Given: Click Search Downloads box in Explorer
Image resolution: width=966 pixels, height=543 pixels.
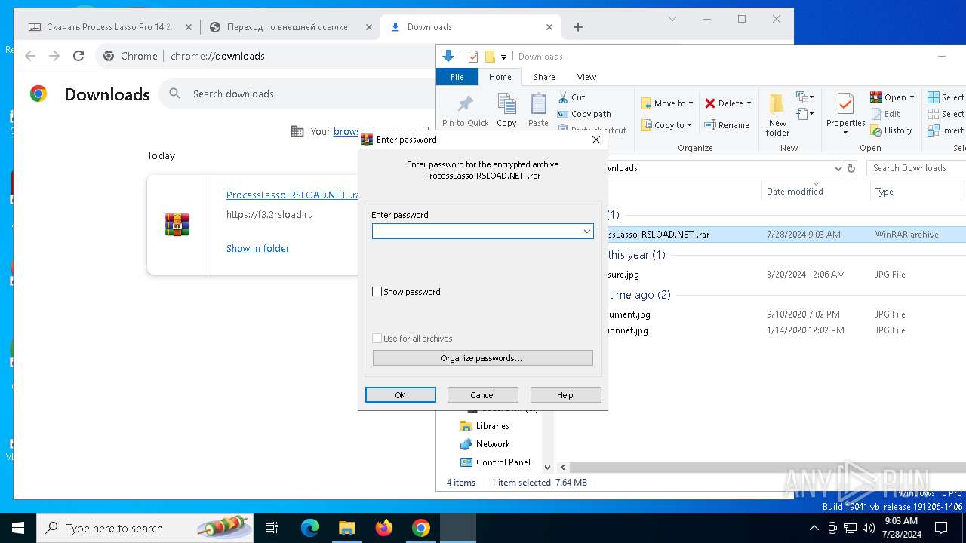Looking at the screenshot, I should tap(915, 168).
